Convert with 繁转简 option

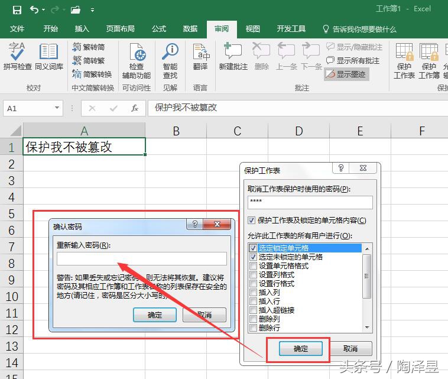tap(89, 47)
